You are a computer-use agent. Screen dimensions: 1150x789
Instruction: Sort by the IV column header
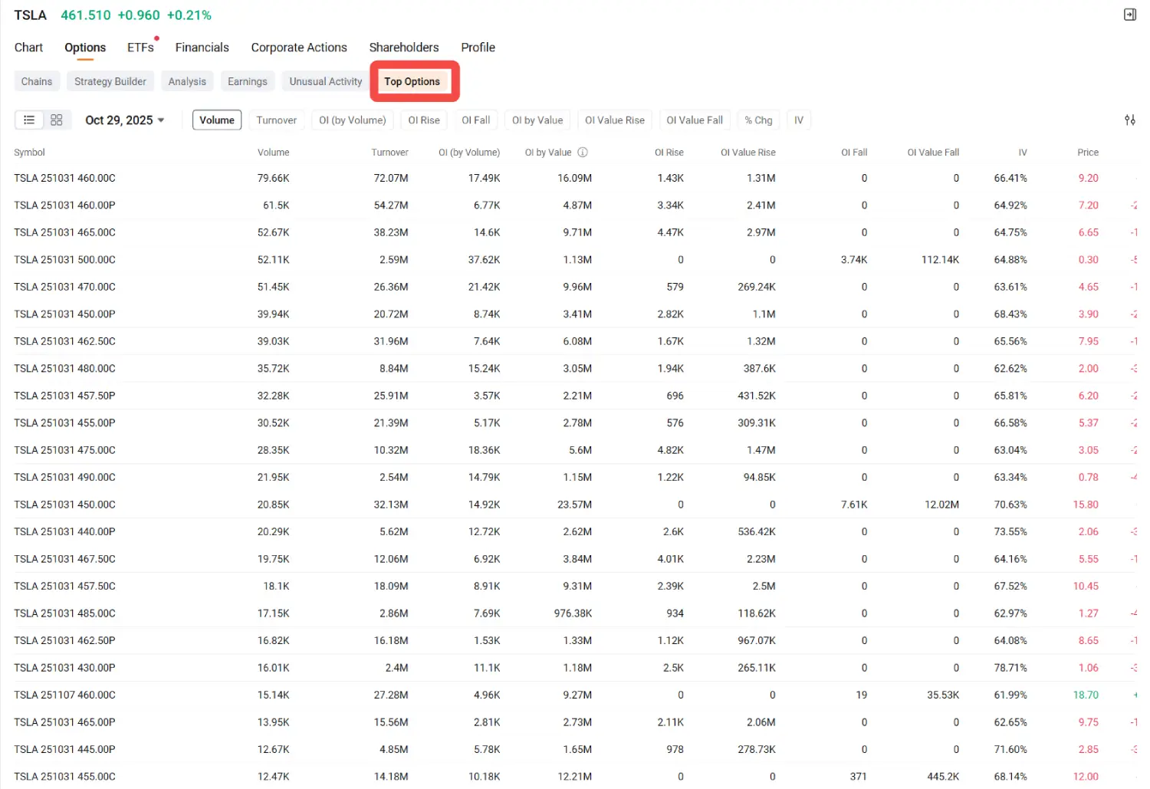tap(1023, 153)
